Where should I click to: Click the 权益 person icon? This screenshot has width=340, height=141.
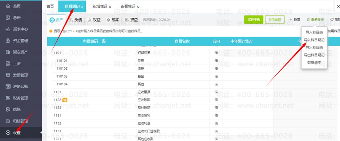click(90, 20)
